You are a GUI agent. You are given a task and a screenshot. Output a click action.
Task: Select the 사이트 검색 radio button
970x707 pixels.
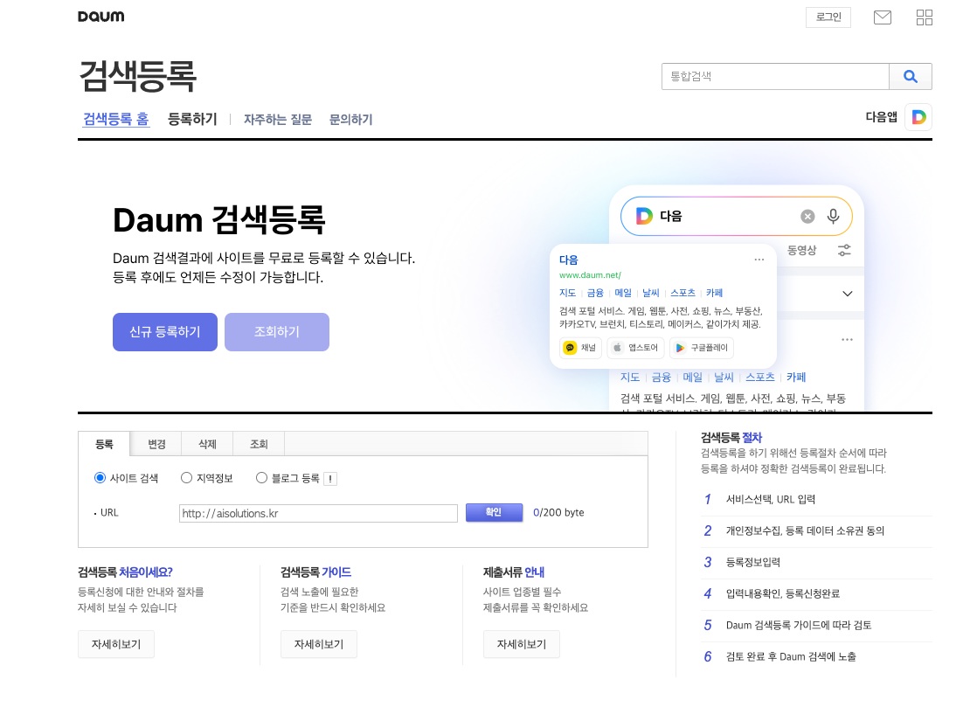pyautogui.click(x=100, y=477)
